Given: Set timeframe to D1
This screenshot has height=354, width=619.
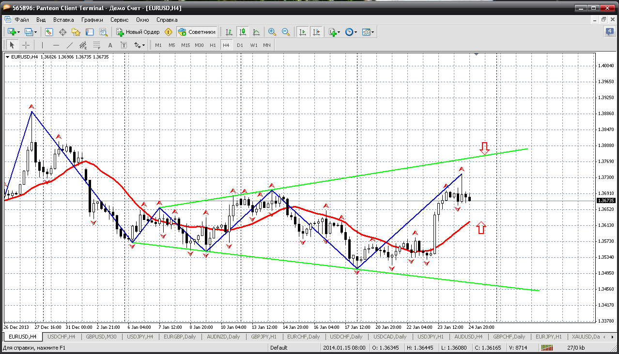Looking at the screenshot, I should coord(240,45).
